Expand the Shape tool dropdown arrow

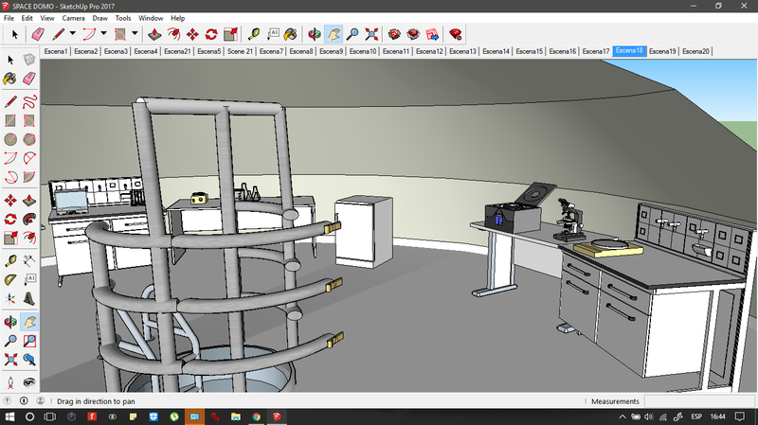point(135,34)
